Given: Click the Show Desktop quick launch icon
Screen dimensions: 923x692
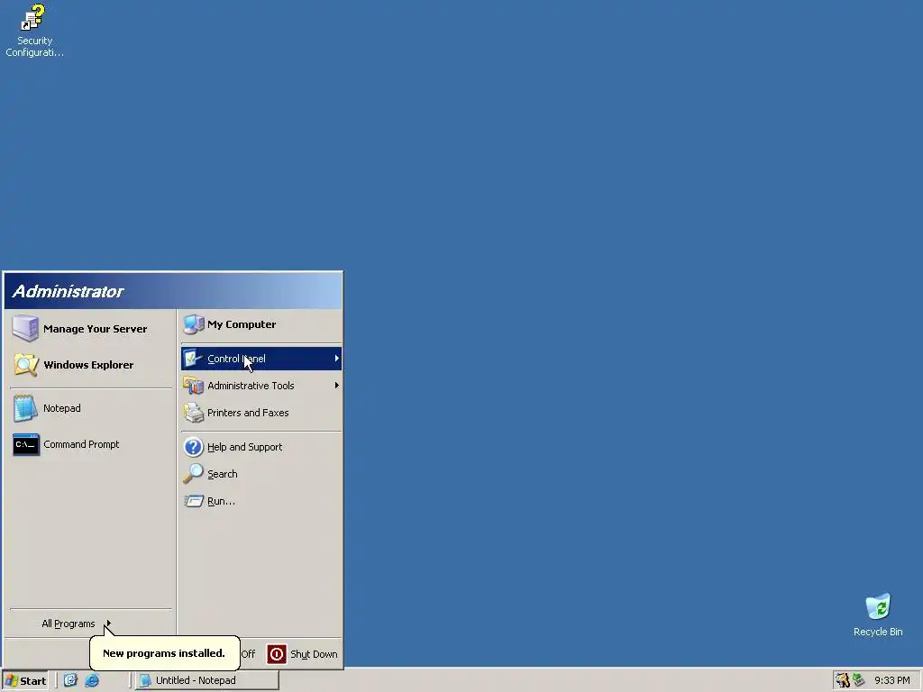Looking at the screenshot, I should point(70,680).
